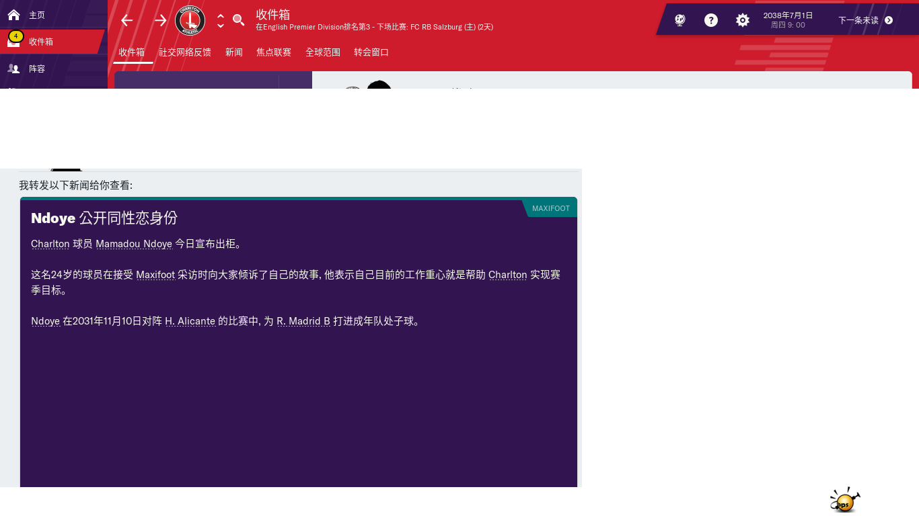The image size is (919, 516).
Task: Click the date 2038年7月1日
Action: coord(788,15)
